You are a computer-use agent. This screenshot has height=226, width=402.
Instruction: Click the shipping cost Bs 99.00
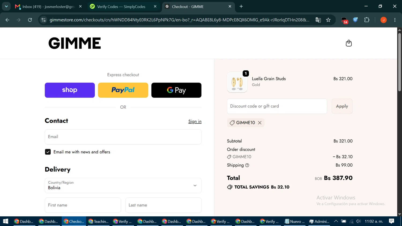pyautogui.click(x=344, y=165)
